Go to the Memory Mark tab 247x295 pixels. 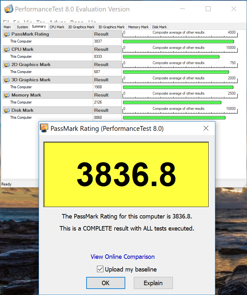138,27
